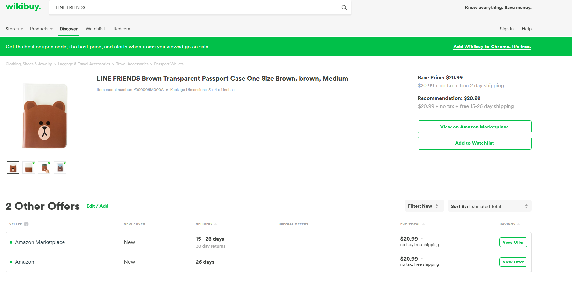Screen dimensions: 572x295
Task: Select the first product thumbnail
Action: coord(13,168)
